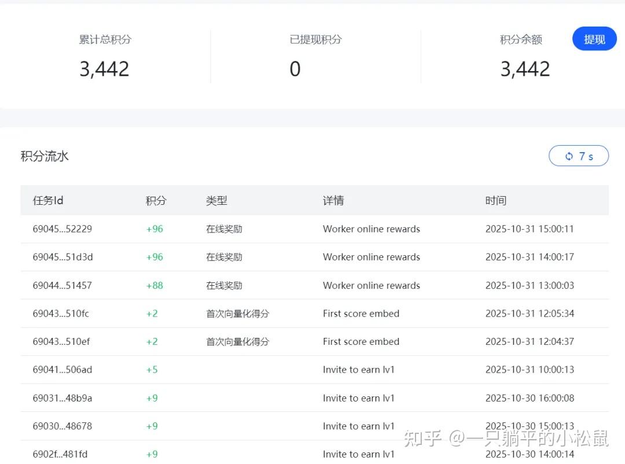
Task: Click the 积分流水 section heading
Action: [45, 156]
